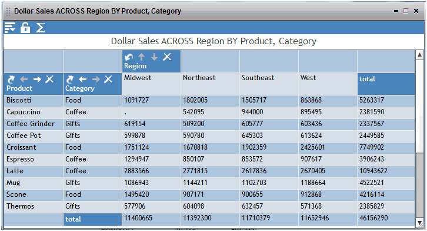The height and width of the screenshot is (231, 427).
Task: Move Category column left with left arrow
Action: (83, 80)
